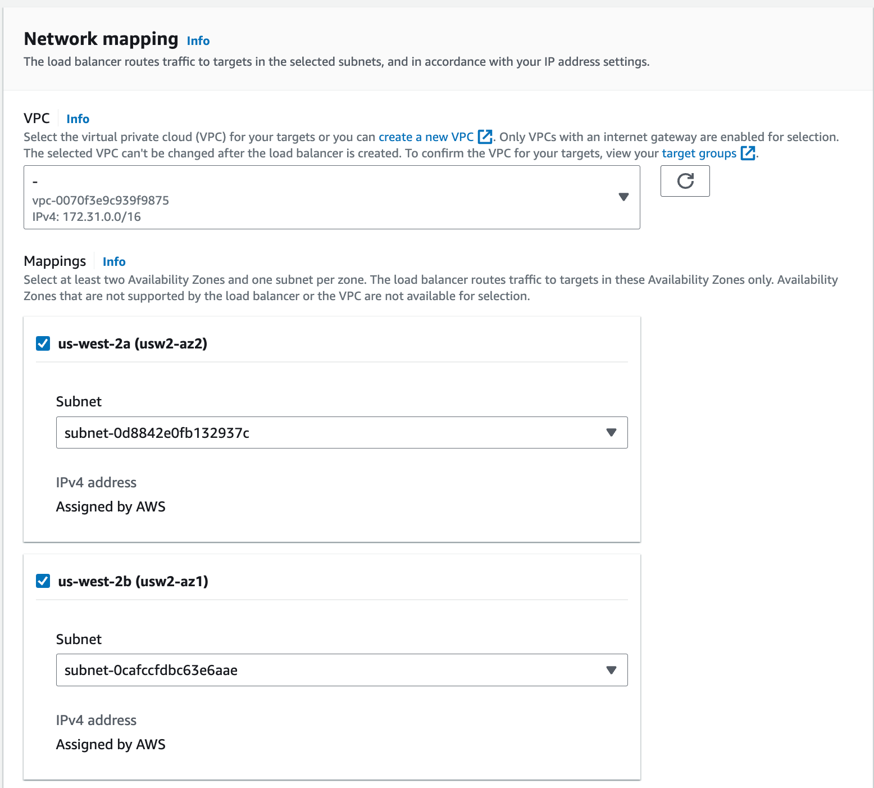874x788 pixels.
Task: Click the us-west-2a (usw2-az2) label
Action: [133, 343]
